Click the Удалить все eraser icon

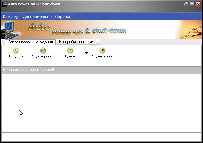[x=102, y=50]
